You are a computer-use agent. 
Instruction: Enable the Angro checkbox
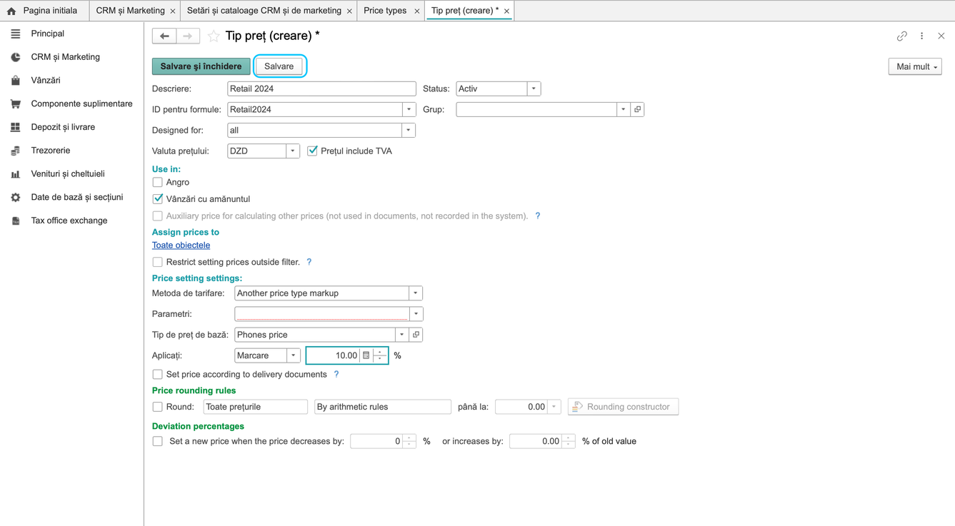click(157, 182)
